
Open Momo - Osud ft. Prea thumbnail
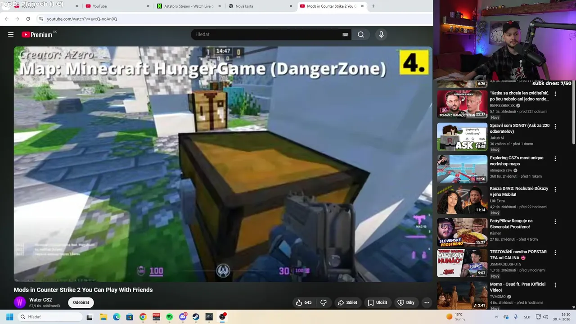[x=462, y=295]
